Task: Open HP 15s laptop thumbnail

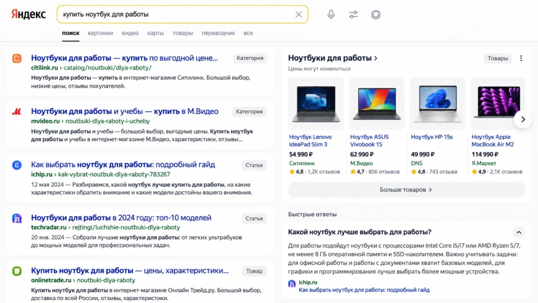Action: 438,104
